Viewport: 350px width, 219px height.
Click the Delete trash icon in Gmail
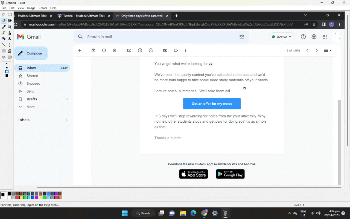[x=115, y=50]
